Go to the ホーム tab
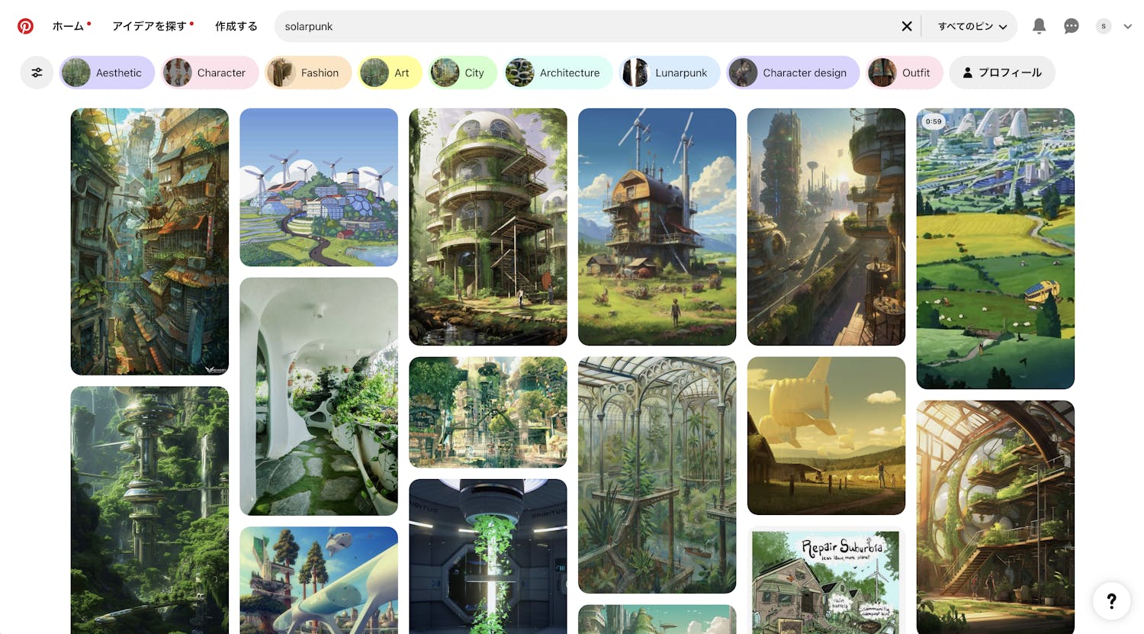1144x634 pixels. click(68, 26)
